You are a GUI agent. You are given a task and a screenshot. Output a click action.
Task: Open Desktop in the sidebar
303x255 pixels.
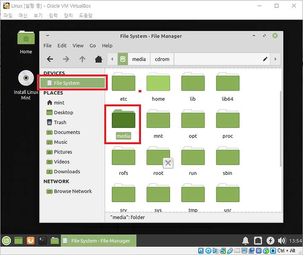(72, 113)
